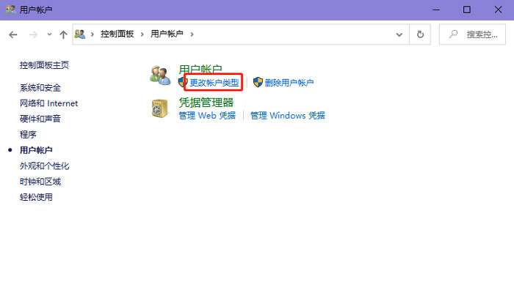Expand chevron after 控制面板 breadcrumb
This screenshot has width=514, height=288.
[x=142, y=34]
